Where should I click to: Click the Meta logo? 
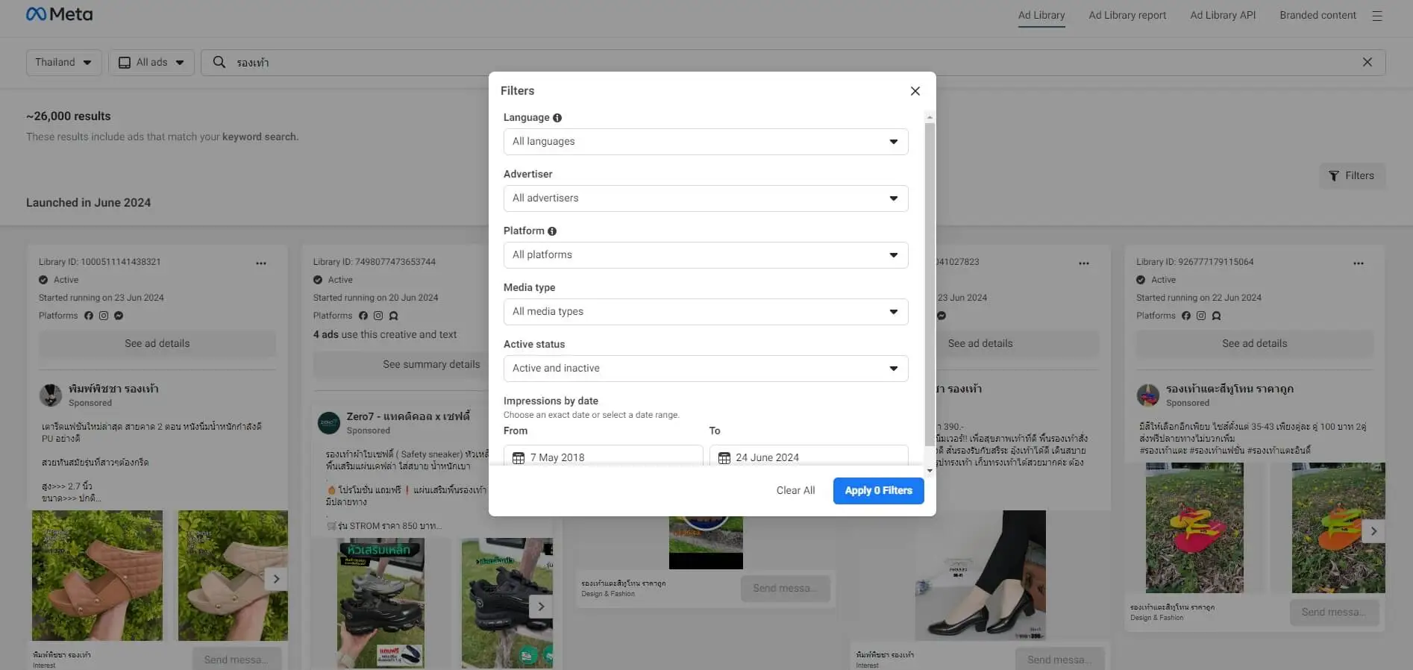(59, 14)
